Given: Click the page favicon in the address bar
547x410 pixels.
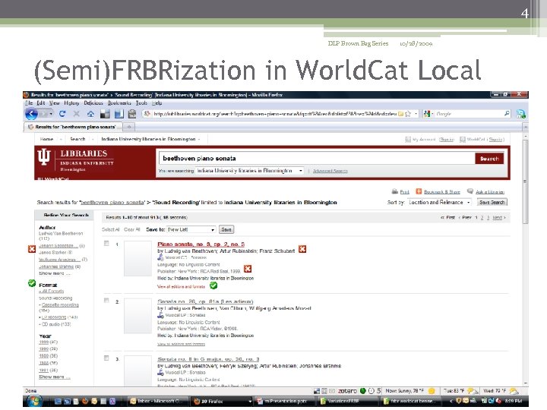Looking at the screenshot, I should pyautogui.click(x=147, y=114).
